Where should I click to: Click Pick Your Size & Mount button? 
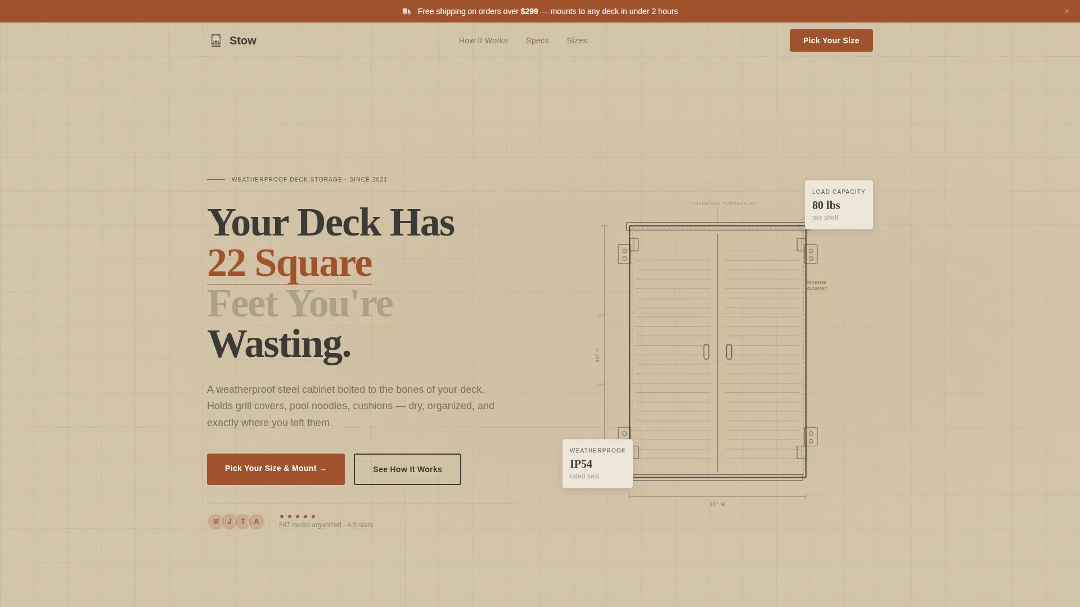(x=276, y=469)
